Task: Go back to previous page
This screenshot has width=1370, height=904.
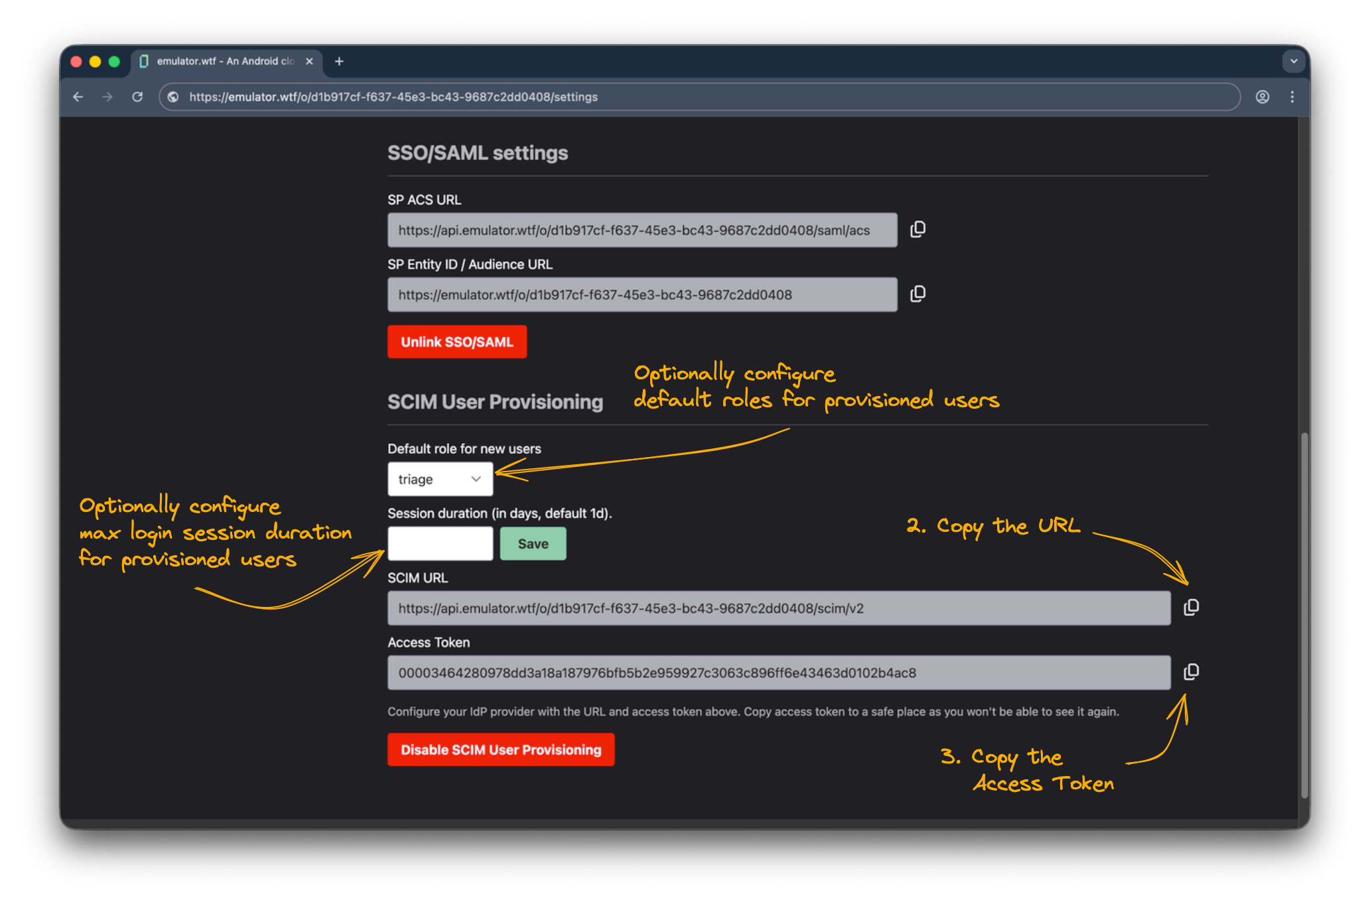Action: pos(78,97)
